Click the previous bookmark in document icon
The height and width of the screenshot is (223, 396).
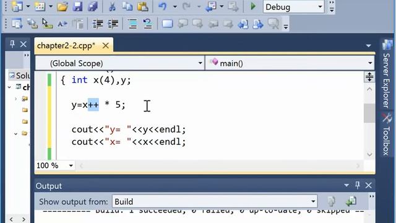pyautogui.click(x=243, y=24)
